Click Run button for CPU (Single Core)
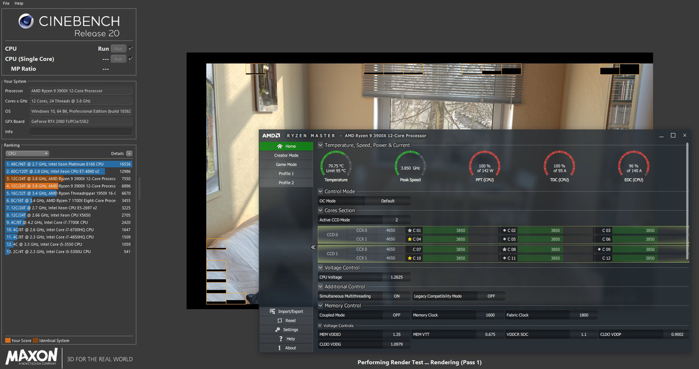This screenshot has width=699, height=369. (118, 59)
